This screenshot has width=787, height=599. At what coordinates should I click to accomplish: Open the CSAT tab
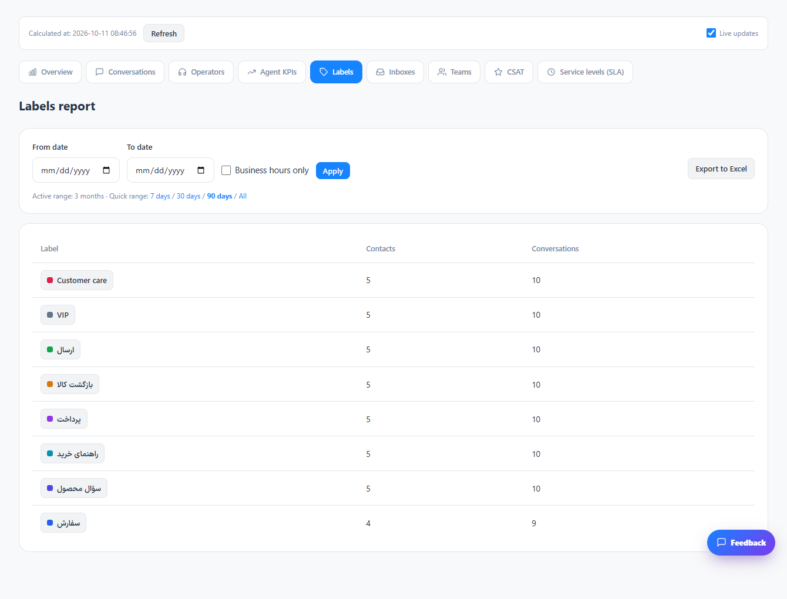[x=509, y=72]
